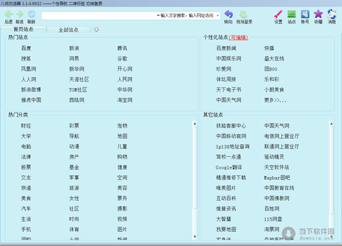This screenshot has width=342, height=246.
Task: Open 驱动精灵 site
Action: click(274, 157)
